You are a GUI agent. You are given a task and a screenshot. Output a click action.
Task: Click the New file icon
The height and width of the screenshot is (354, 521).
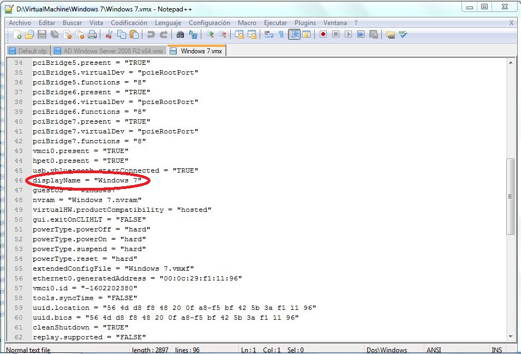click(17, 35)
